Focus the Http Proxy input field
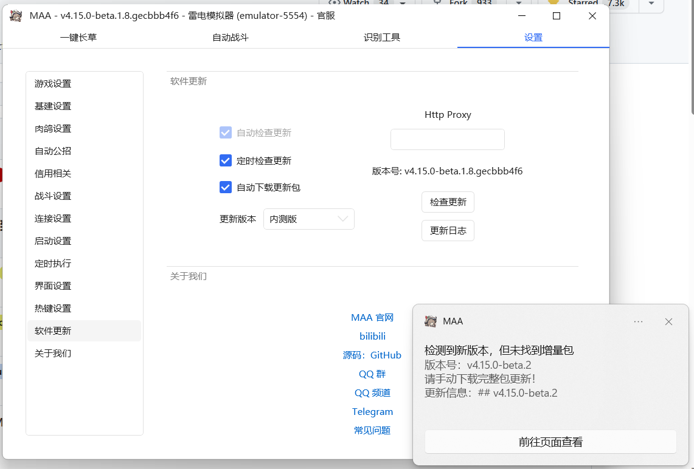694x469 pixels. 448,139
